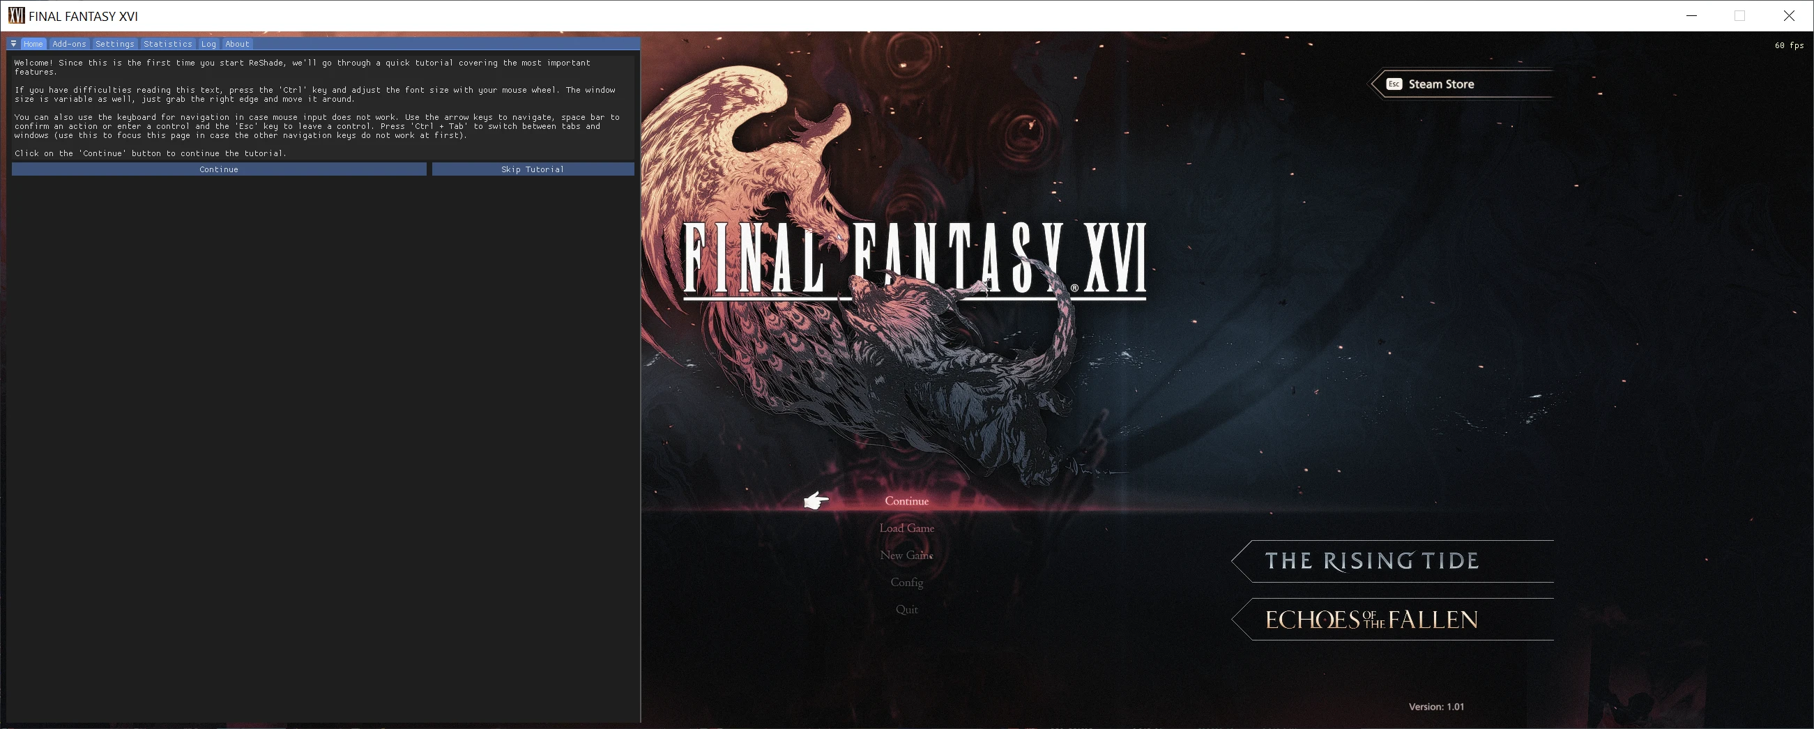Open the ReShade Settings tab
The width and height of the screenshot is (1814, 729).
[115, 44]
